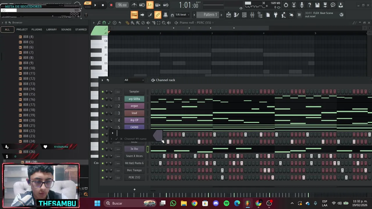Mute the Perc Tiempo channel LED
Viewport: 372px width, 209px height.
click(x=103, y=170)
